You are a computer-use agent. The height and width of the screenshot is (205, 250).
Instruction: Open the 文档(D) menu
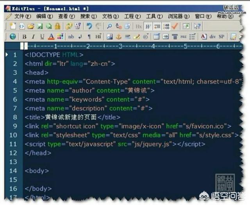pyautogui.click(x=111, y=16)
